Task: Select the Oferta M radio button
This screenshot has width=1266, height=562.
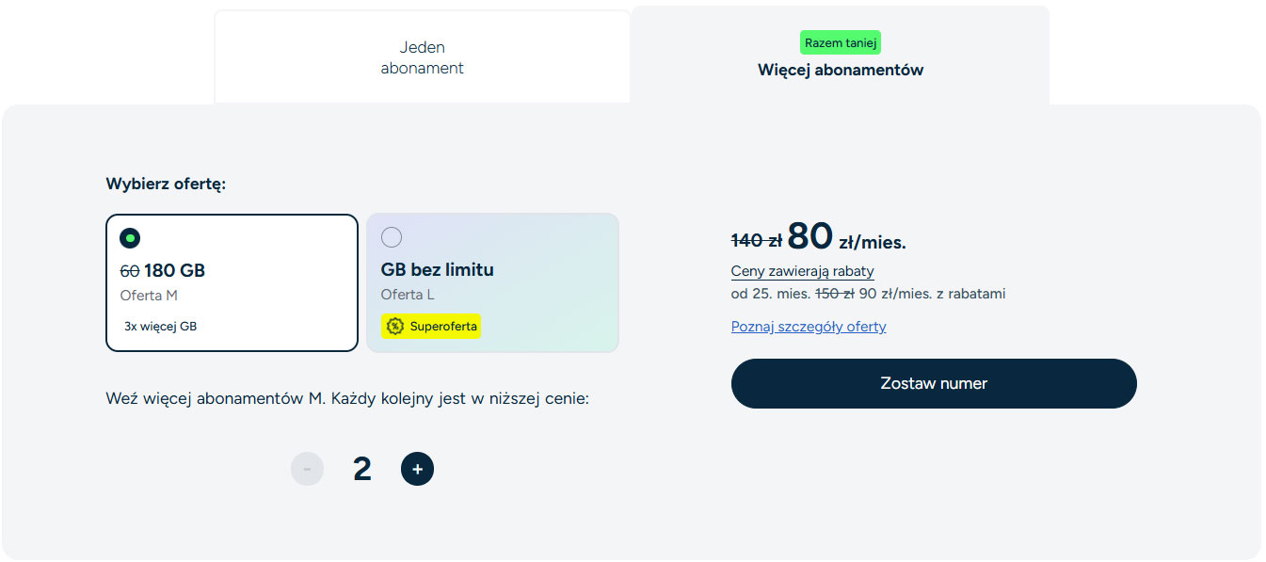Action: tap(130, 238)
